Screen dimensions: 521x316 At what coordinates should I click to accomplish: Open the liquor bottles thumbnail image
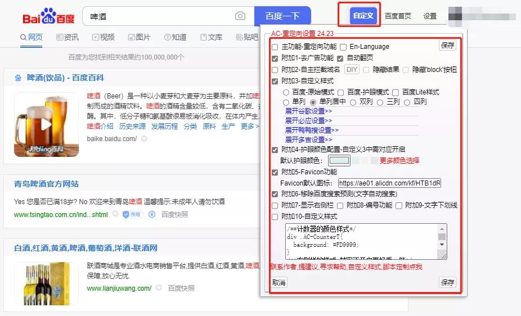pos(46,284)
